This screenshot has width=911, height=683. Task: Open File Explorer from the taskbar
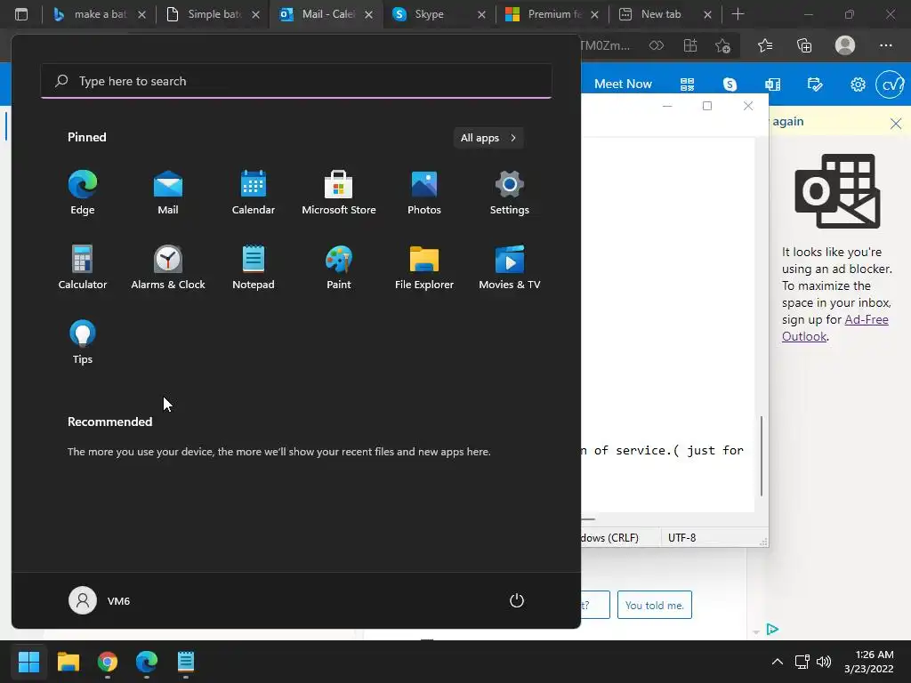tap(68, 662)
